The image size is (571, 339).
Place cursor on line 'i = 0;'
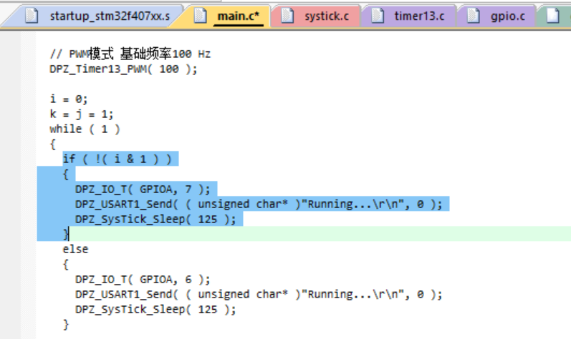pos(69,99)
